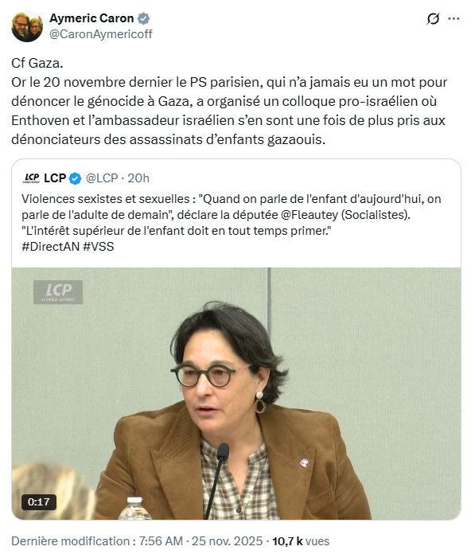471x554 pixels.
Task: Click the Grok slashed-circle icon
Action: coord(433,19)
